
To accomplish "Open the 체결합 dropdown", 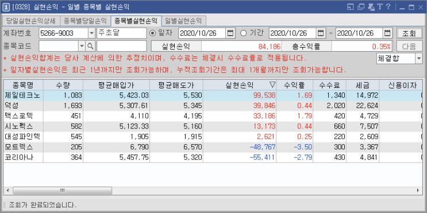I will (x=418, y=58).
